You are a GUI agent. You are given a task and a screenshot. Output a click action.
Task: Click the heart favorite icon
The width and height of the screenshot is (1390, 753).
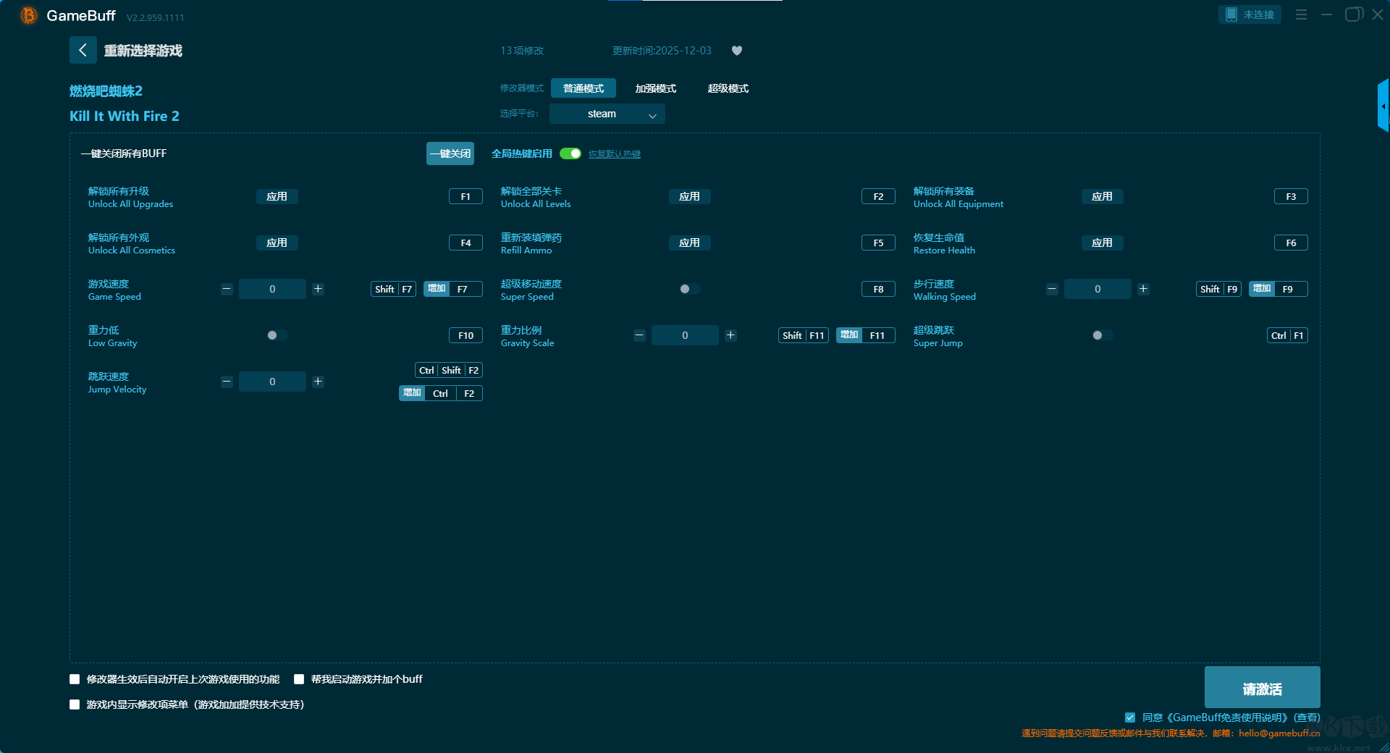(737, 51)
